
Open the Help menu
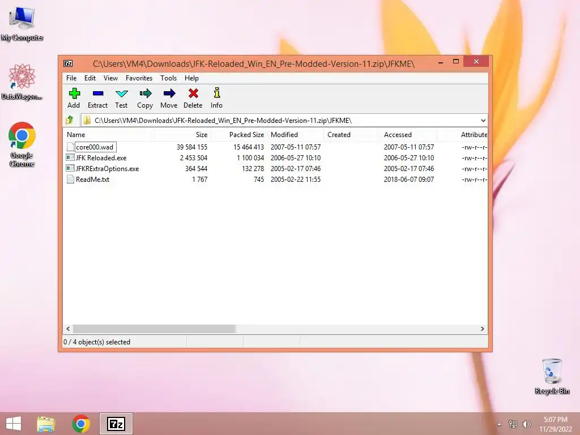point(191,78)
